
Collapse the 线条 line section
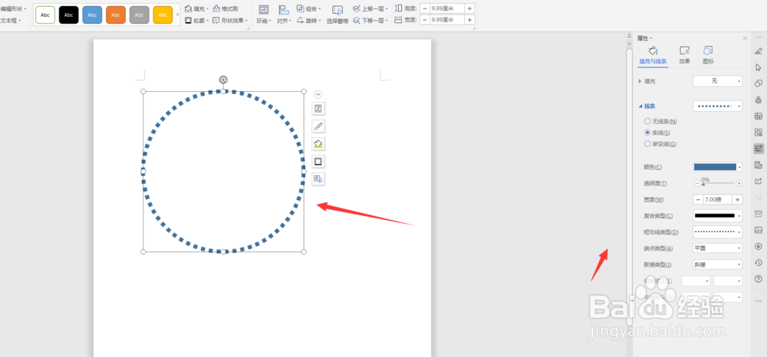click(640, 106)
